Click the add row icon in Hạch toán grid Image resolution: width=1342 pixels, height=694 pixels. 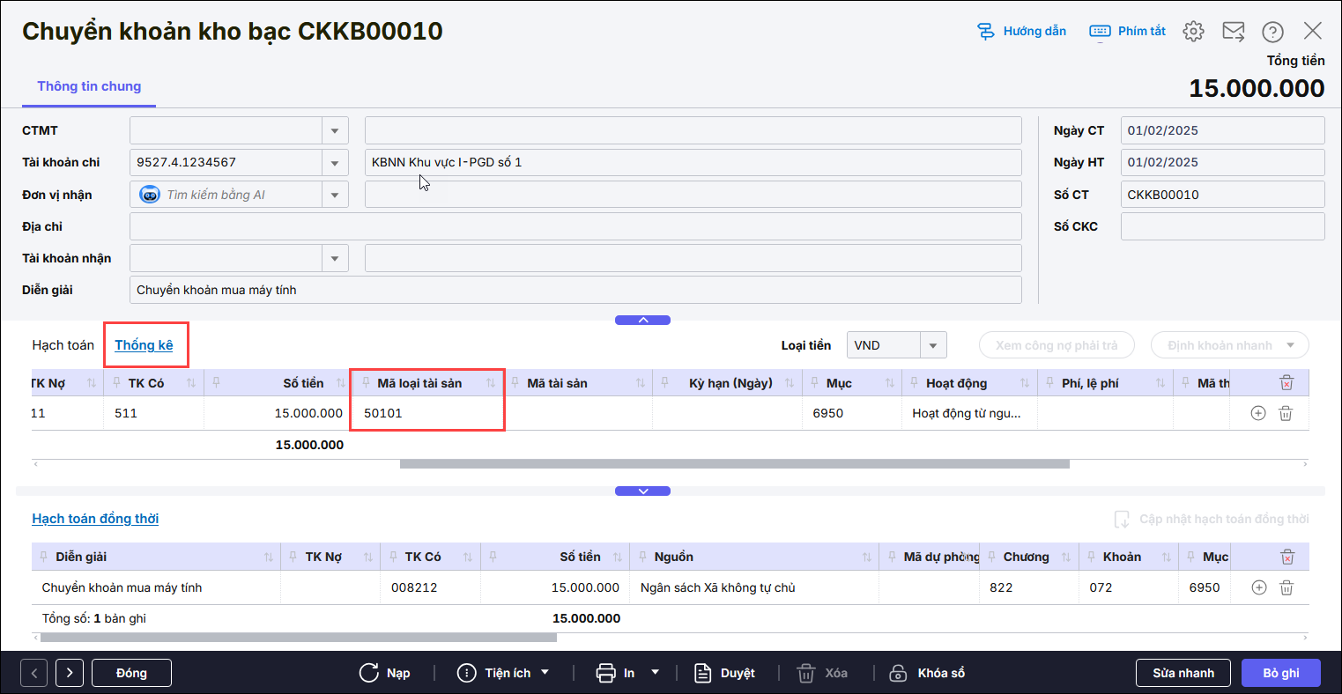click(x=1258, y=413)
